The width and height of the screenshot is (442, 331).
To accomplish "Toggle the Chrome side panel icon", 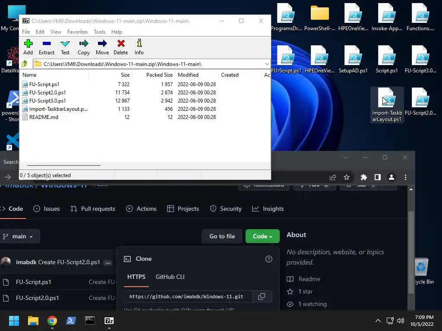I will pos(378,177).
